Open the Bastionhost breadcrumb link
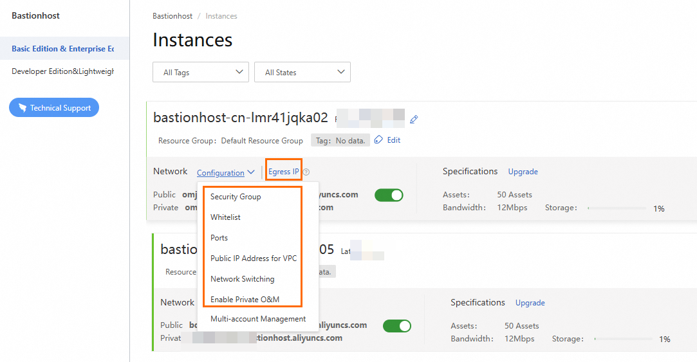Image resolution: width=697 pixels, height=362 pixels. 172,16
